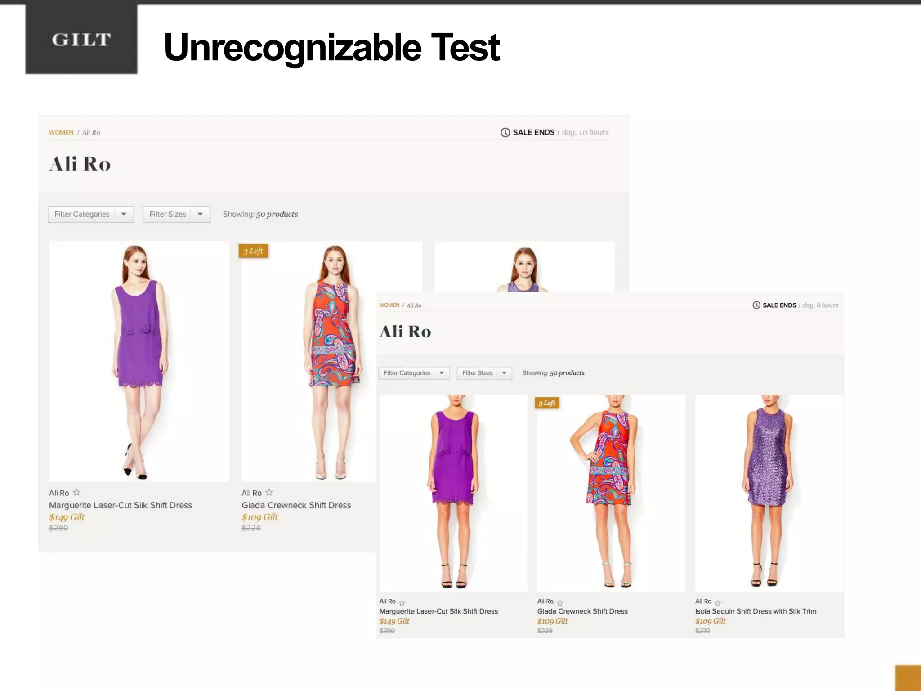Click Giada Crewneck Shift Dress title, back page
Screen dimensions: 921x691
click(x=296, y=505)
